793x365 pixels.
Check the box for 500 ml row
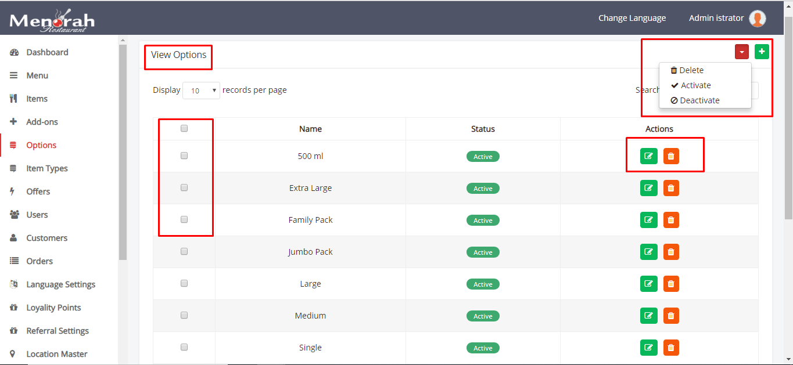click(x=184, y=156)
